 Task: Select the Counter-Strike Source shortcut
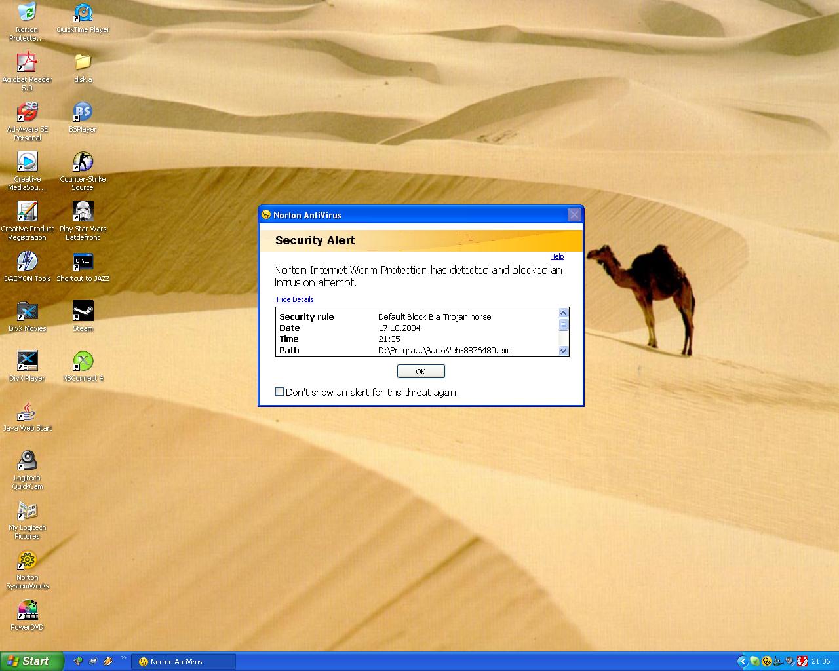(83, 170)
